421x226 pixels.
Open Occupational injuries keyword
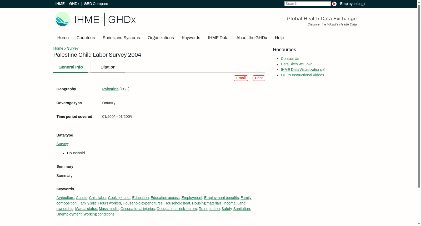pos(138,209)
